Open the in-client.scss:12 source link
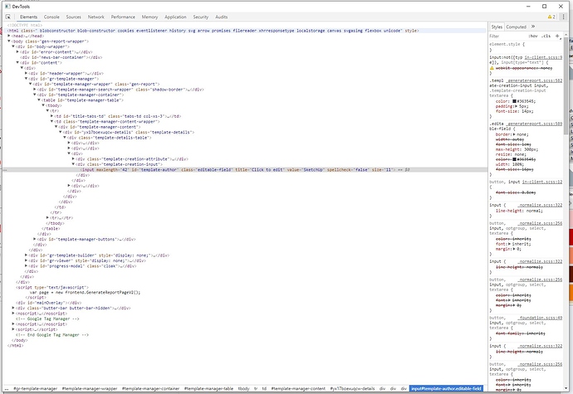Viewport: 573px width, 394px height. point(542,182)
